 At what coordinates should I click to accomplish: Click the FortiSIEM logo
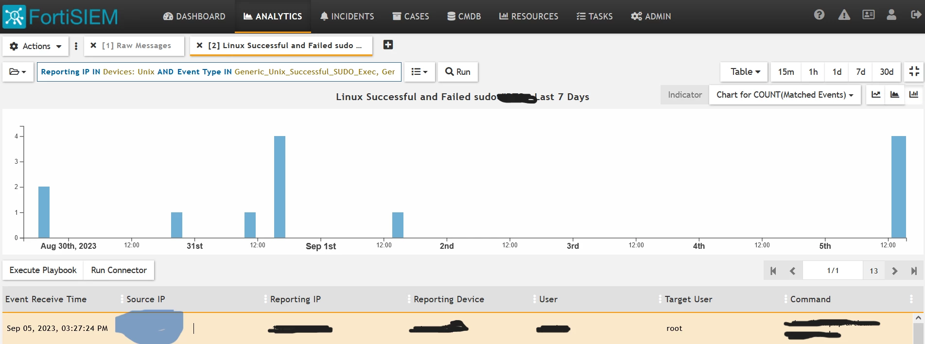[x=61, y=17]
